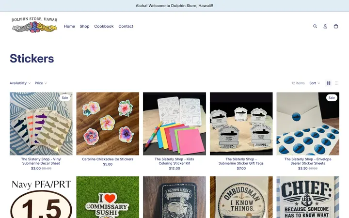
Task: Open Carolina Chickadee Co Stickers link
Action: coord(108,159)
